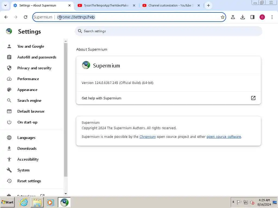The height and width of the screenshot is (208, 278).
Task: Close the Channel customization tab
Action: click(199, 5)
